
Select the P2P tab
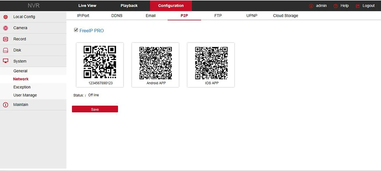(184, 16)
